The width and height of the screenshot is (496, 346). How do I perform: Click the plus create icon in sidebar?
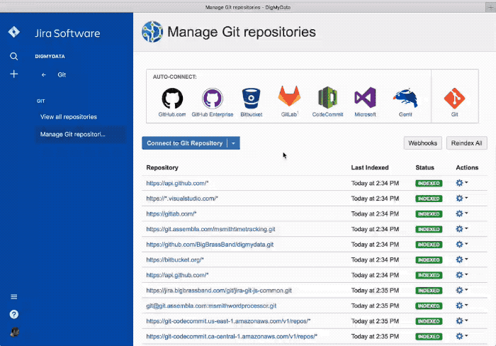[x=14, y=74]
